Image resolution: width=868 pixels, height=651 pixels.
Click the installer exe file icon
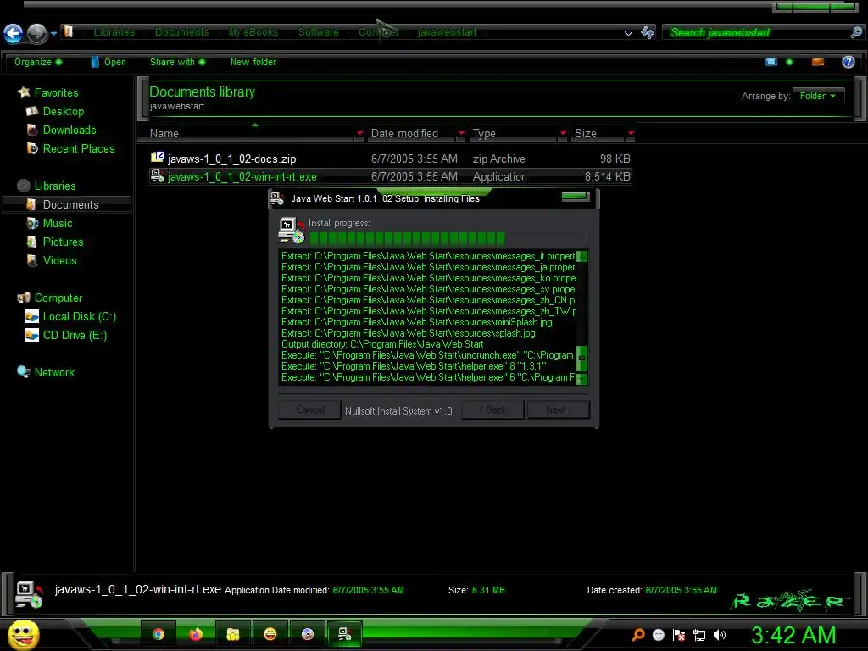point(157,175)
